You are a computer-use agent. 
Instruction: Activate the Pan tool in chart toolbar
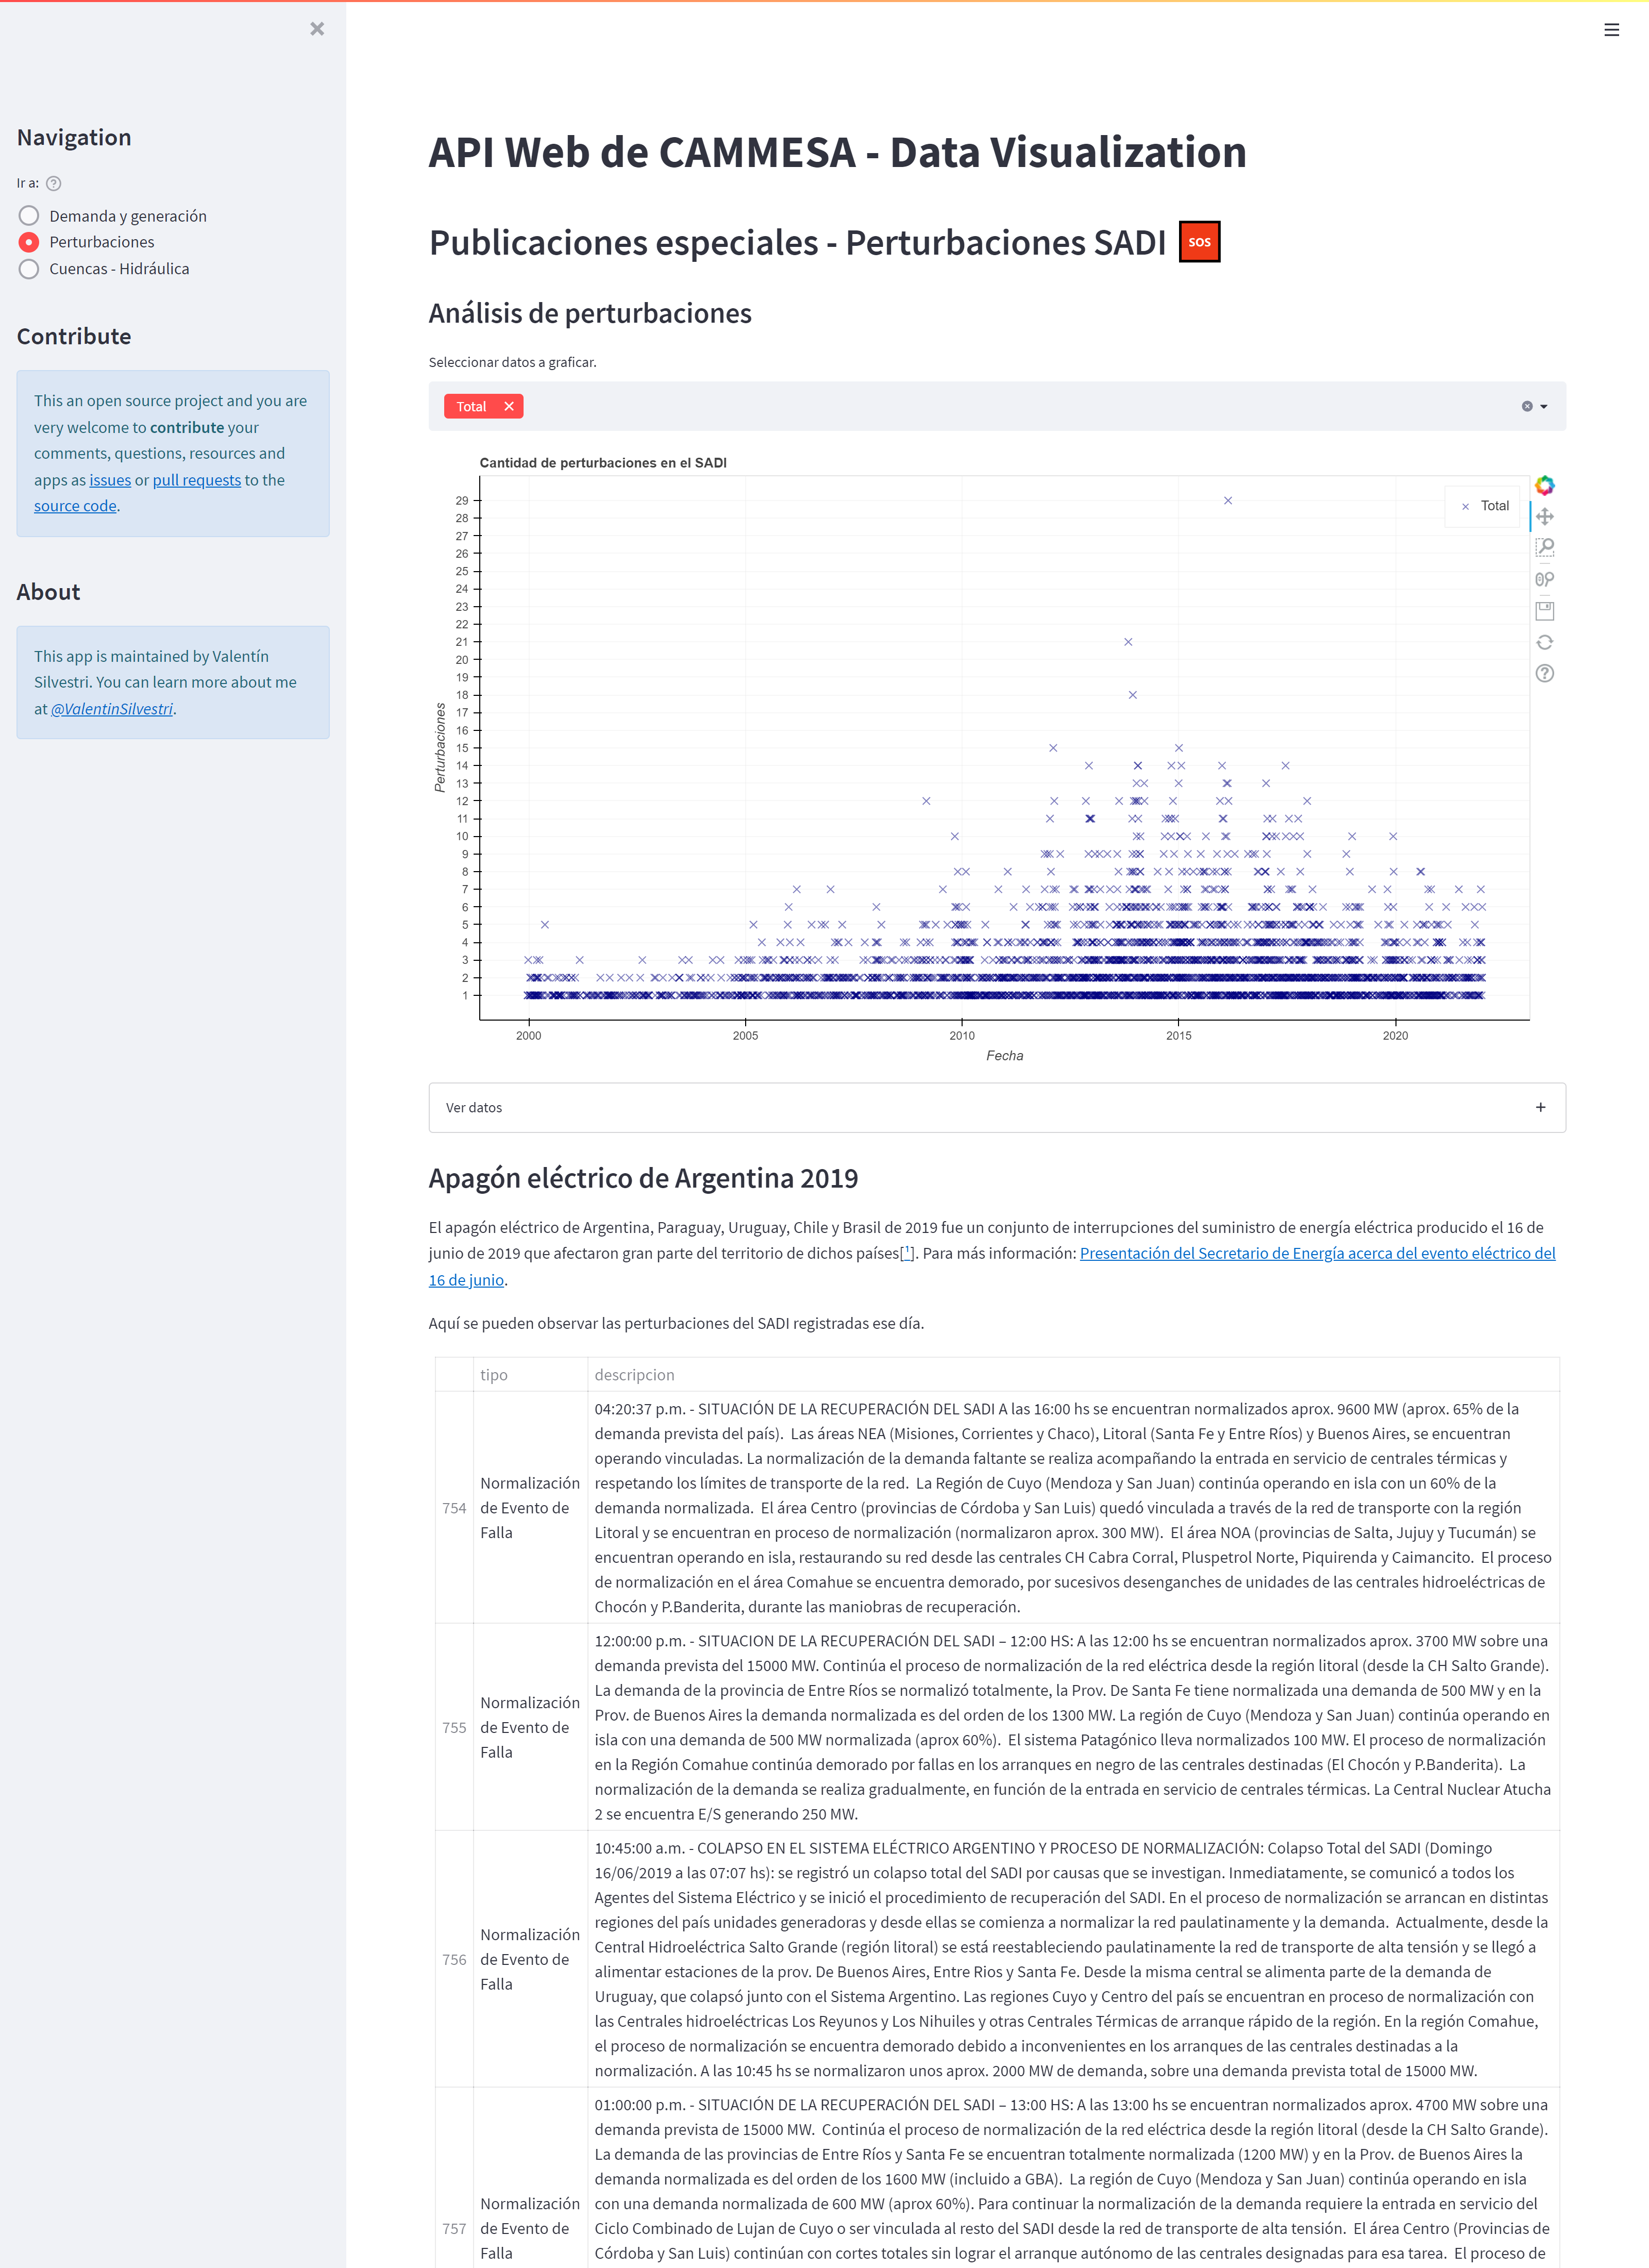(x=1545, y=517)
